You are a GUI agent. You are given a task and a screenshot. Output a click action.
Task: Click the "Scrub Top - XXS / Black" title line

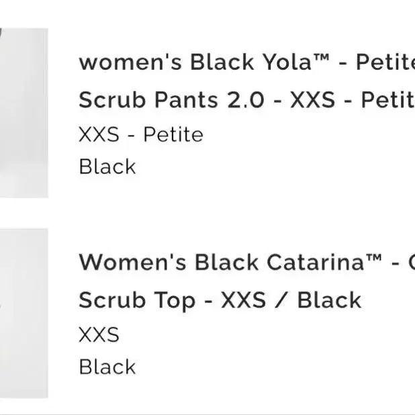220,300
